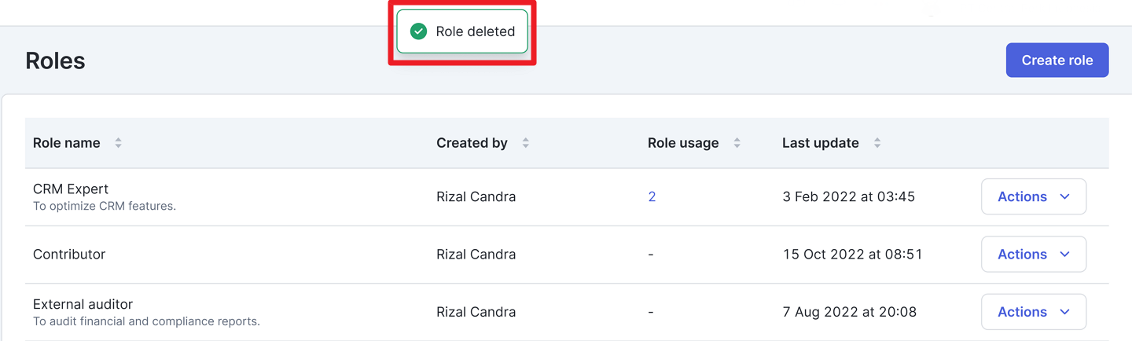The width and height of the screenshot is (1132, 341).
Task: Open Actions dropdown for External auditor
Action: pos(1033,312)
